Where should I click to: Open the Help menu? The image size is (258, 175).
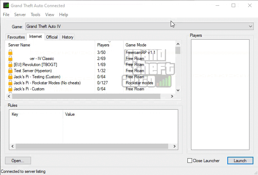point(63,15)
